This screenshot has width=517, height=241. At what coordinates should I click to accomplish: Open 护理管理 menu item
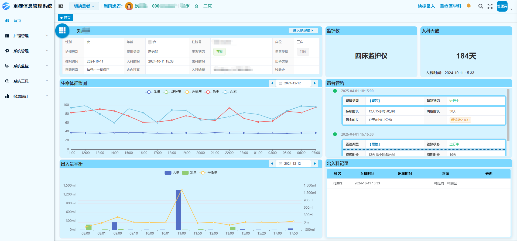tap(27, 36)
